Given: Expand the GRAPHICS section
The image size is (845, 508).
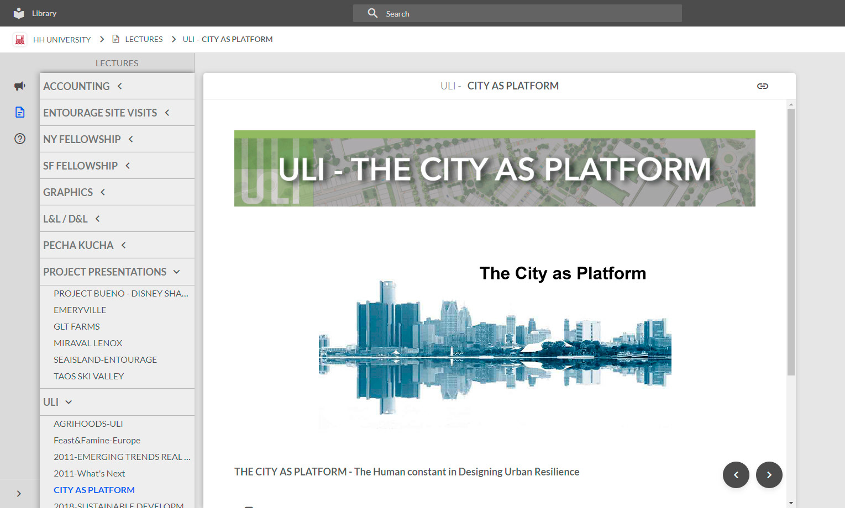Looking at the screenshot, I should click(x=117, y=192).
